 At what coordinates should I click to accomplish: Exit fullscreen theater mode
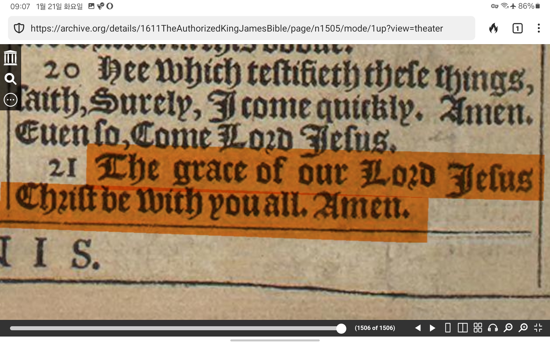click(x=538, y=328)
